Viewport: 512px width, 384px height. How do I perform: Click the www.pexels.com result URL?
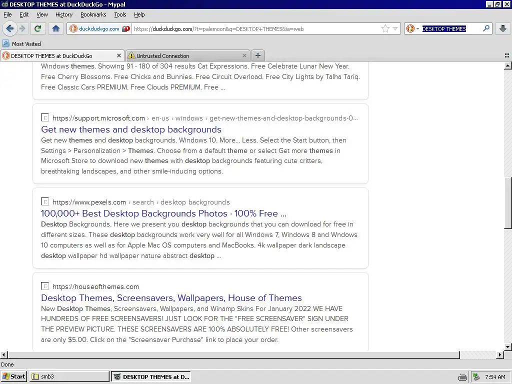click(x=89, y=202)
